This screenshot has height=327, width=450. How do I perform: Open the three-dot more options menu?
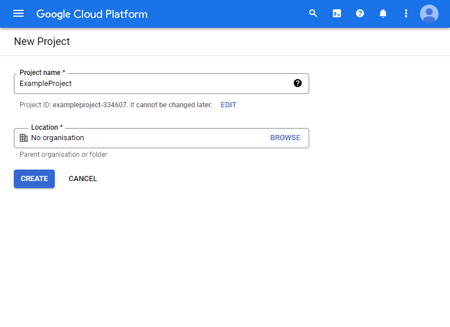pos(406,13)
